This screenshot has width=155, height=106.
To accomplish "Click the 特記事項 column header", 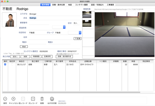I will [146, 61].
